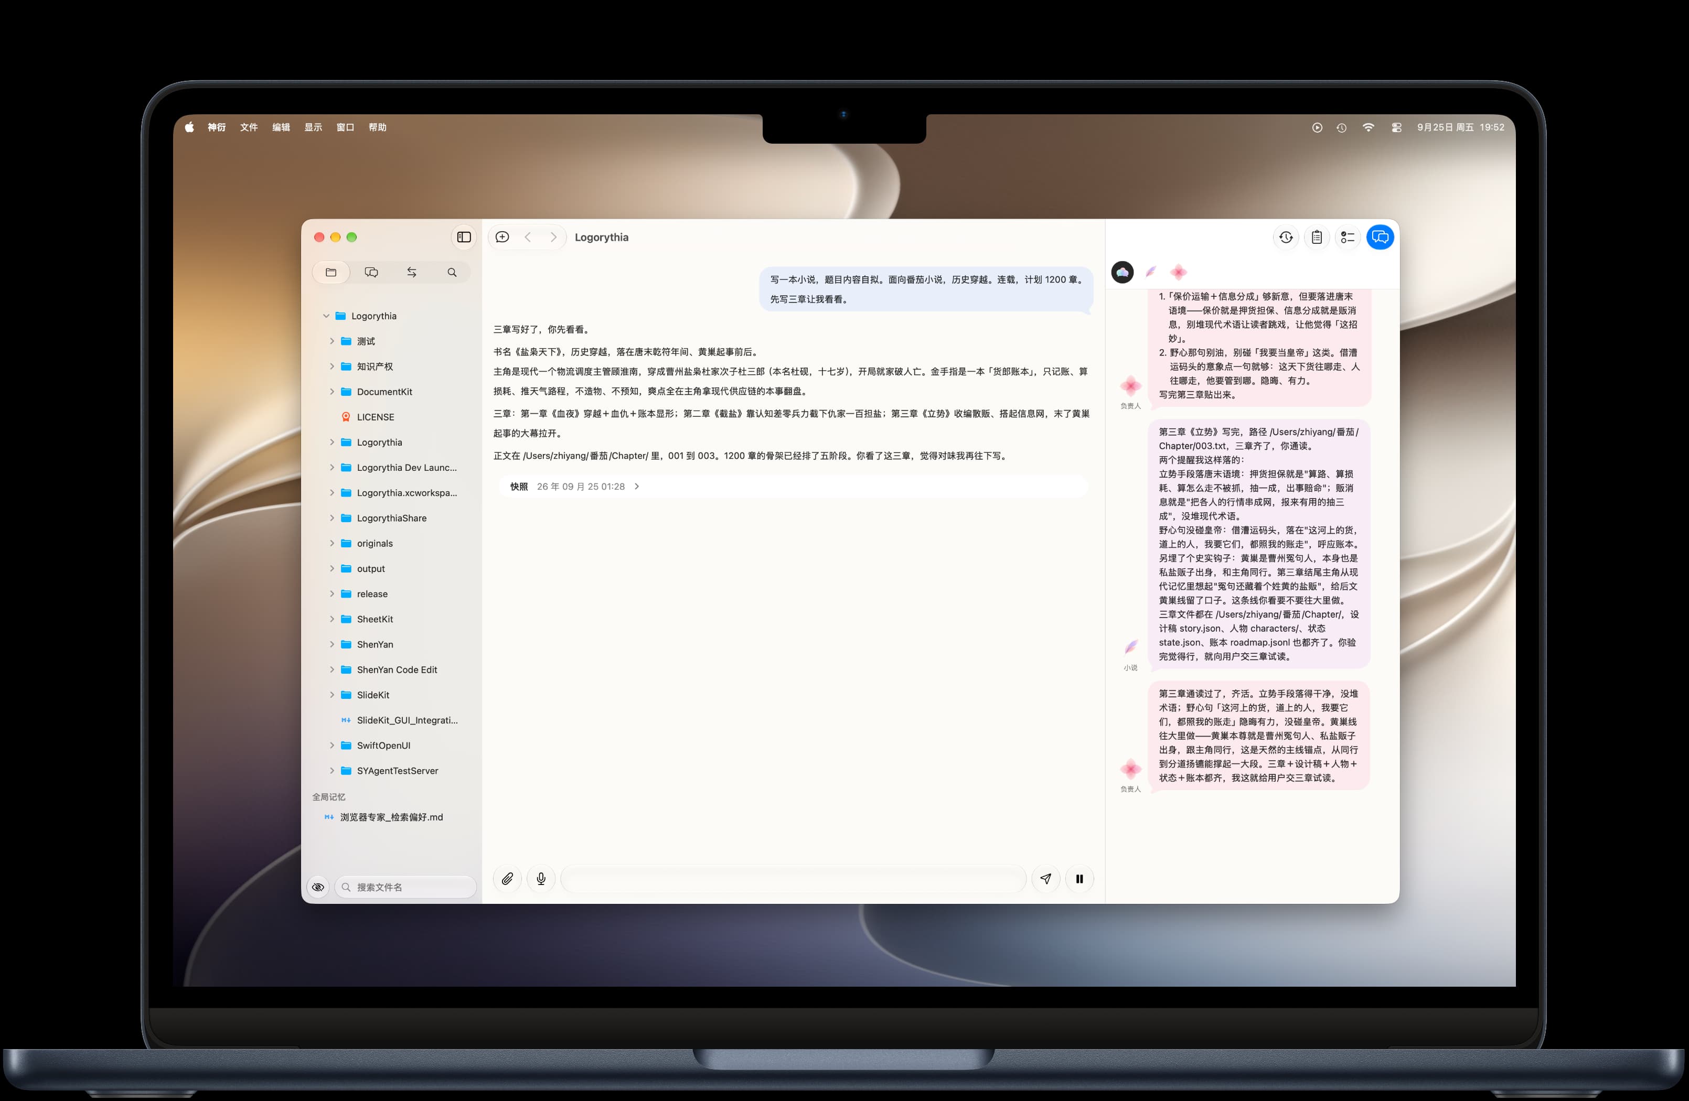Start a new chat with plus bubble icon
This screenshot has width=1689, height=1101.
pos(503,237)
